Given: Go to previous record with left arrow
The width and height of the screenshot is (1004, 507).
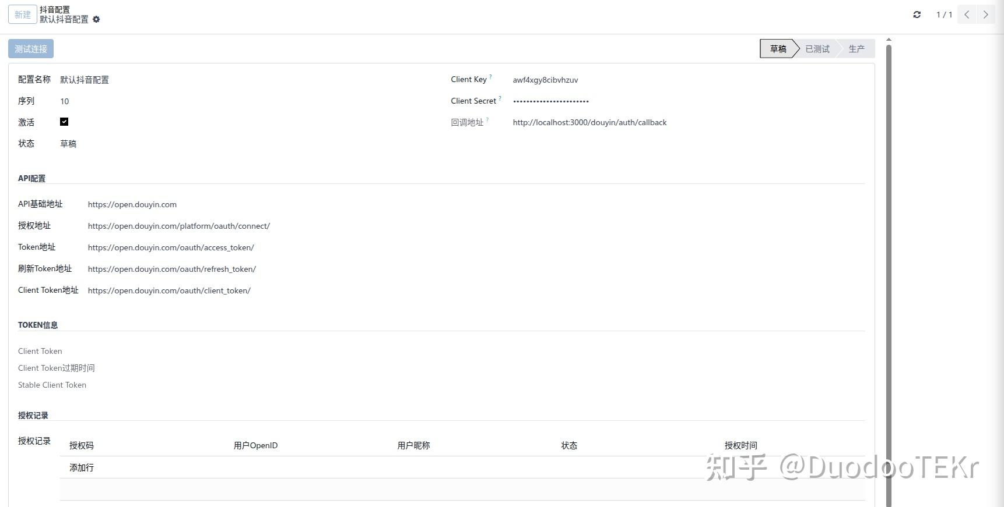Looking at the screenshot, I should 967,15.
